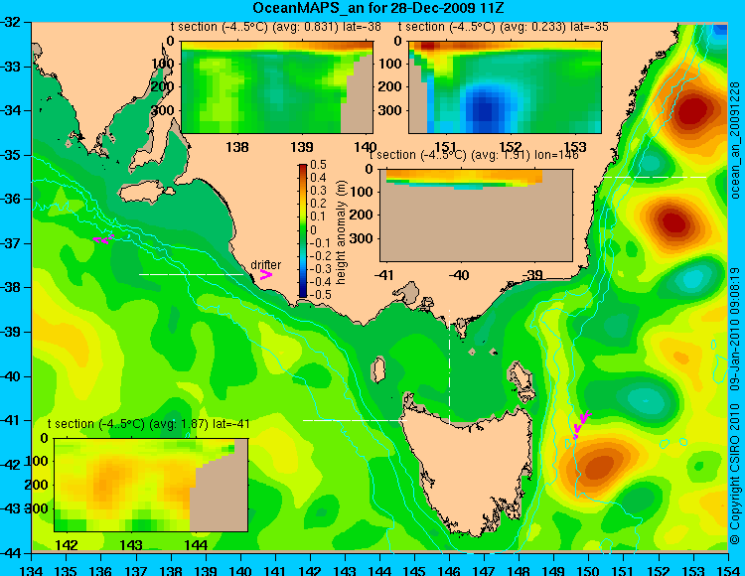
Task: Click the -40 label under the lon=146 section
Action: click(460, 275)
